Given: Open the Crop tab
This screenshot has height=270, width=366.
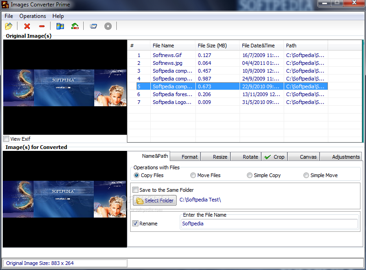Looking at the screenshot, I should [x=274, y=157].
